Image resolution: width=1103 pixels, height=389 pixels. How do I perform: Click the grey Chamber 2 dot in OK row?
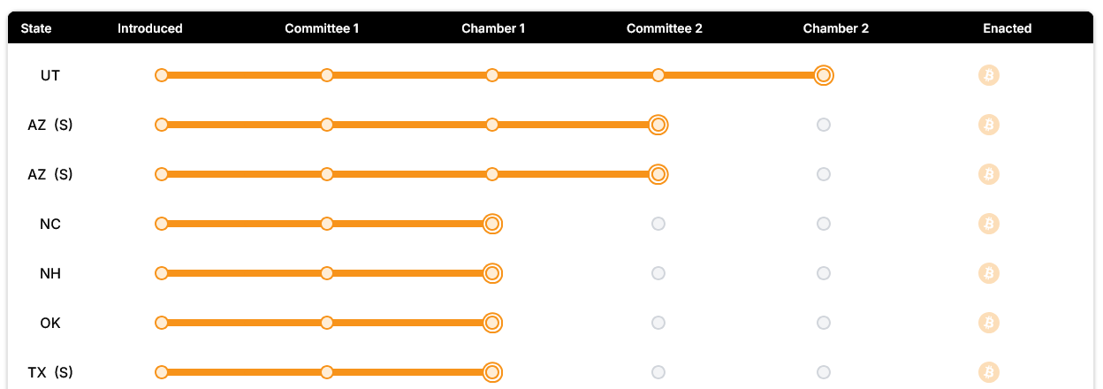coord(824,324)
